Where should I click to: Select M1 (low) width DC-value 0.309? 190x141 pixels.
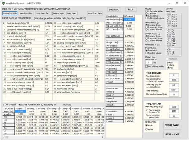coord(129,19)
